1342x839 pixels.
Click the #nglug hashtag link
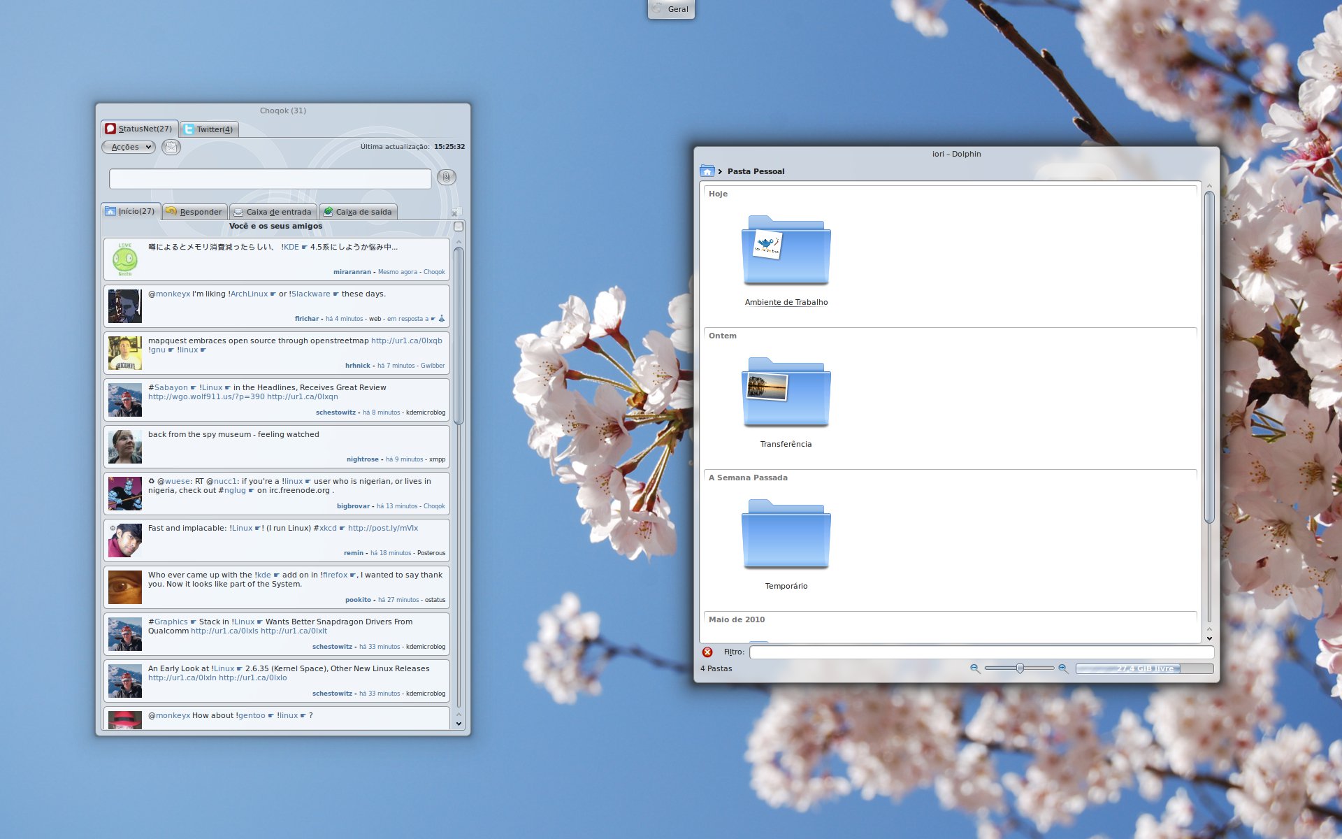(232, 490)
